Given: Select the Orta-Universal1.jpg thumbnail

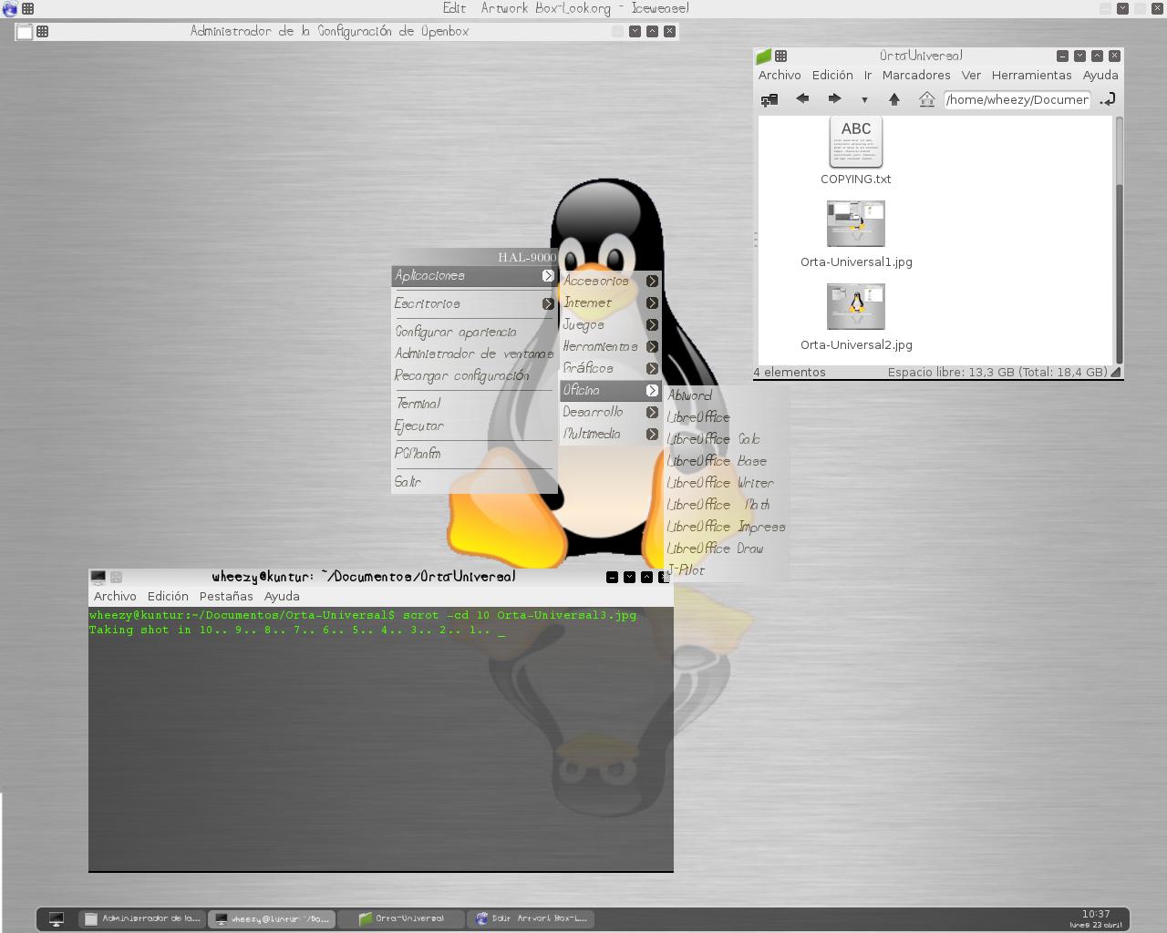Looking at the screenshot, I should click(855, 224).
